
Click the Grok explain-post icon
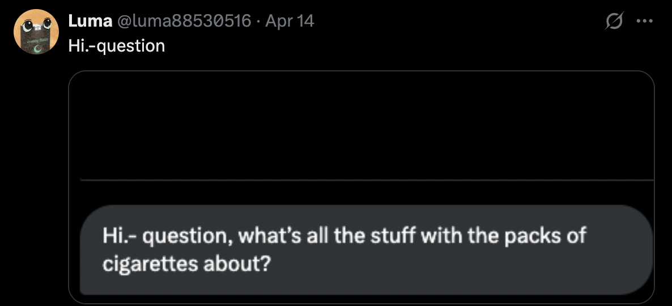tap(613, 22)
